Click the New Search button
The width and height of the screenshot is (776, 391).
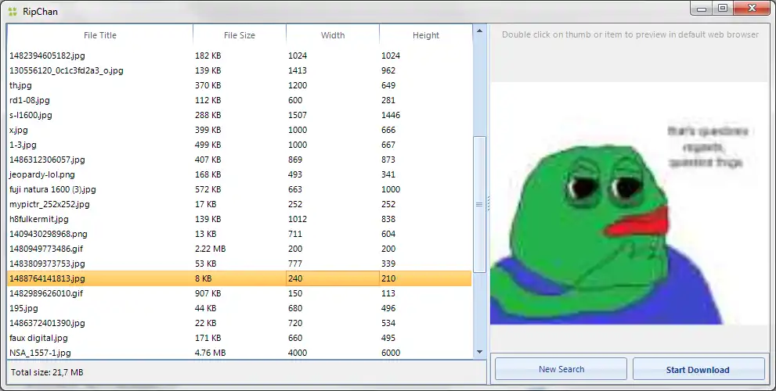pos(561,369)
